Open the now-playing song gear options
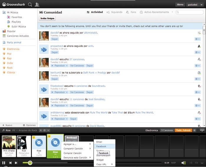This screenshot has height=167, width=206. click(44, 130)
